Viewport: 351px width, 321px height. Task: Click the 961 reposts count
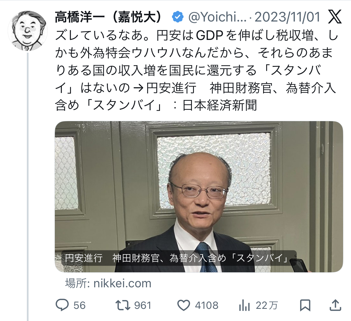pyautogui.click(x=142, y=305)
